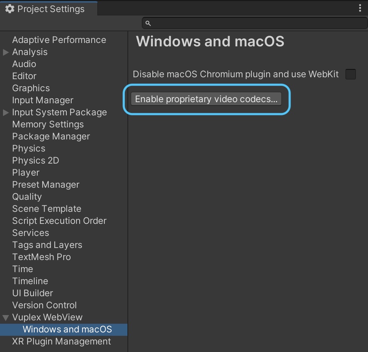Collapse the Vuplex WebView section arrow
This screenshot has height=352, width=368.
point(6,318)
